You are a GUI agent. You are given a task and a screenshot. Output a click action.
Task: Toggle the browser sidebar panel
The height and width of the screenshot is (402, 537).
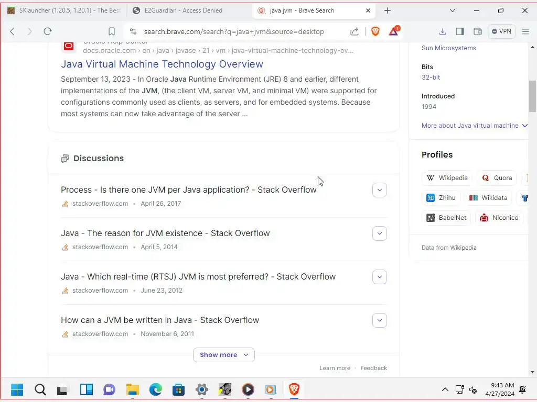(459, 31)
